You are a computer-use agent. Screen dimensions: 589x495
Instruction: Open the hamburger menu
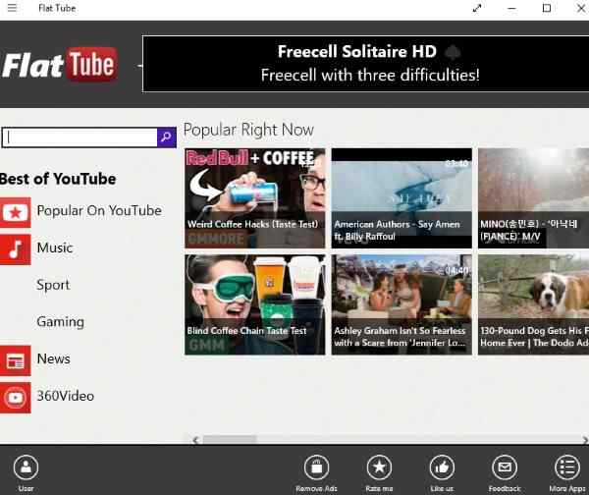click(12, 8)
